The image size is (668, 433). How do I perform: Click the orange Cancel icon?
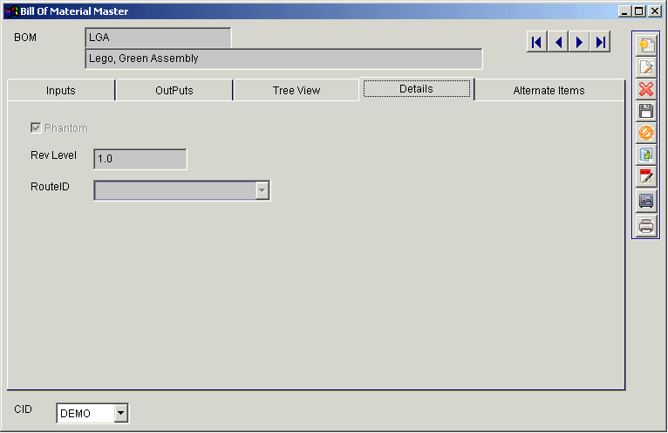point(645,133)
